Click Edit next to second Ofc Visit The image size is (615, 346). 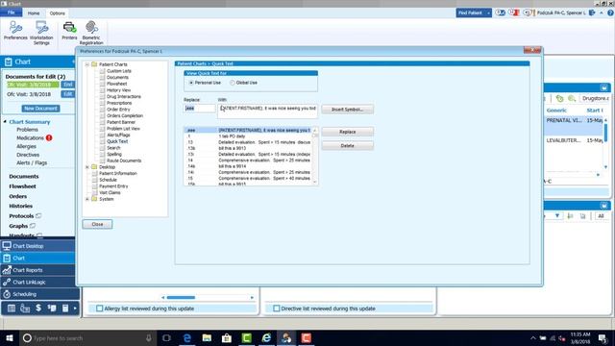67,94
